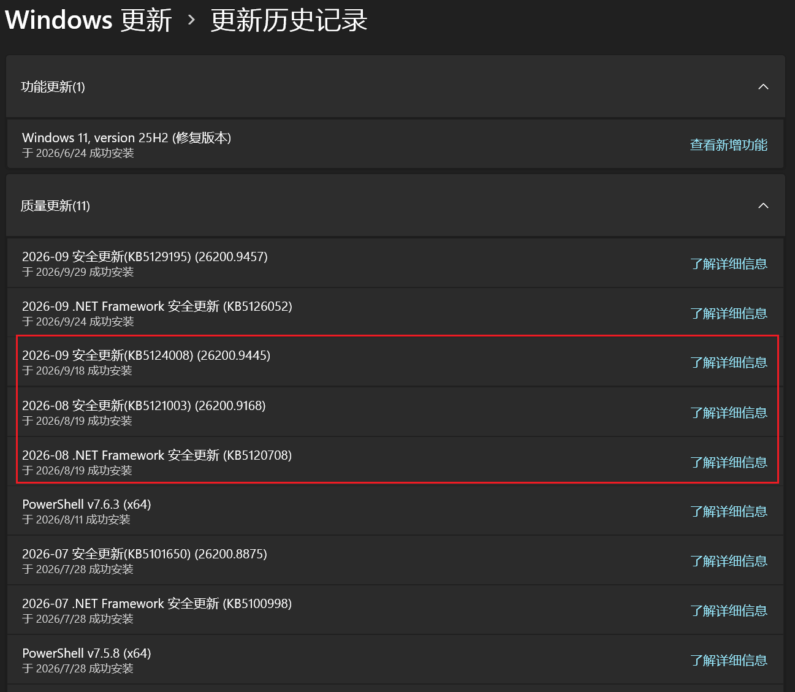Click "于 2026/8/11 成功安装" install date
Image resolution: width=795 pixels, height=692 pixels.
coord(76,519)
